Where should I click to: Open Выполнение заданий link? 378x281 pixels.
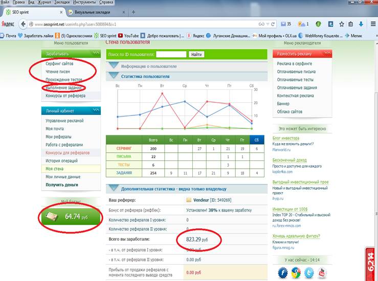click(63, 88)
